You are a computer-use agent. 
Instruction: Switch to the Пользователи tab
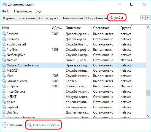[x=72, y=18]
